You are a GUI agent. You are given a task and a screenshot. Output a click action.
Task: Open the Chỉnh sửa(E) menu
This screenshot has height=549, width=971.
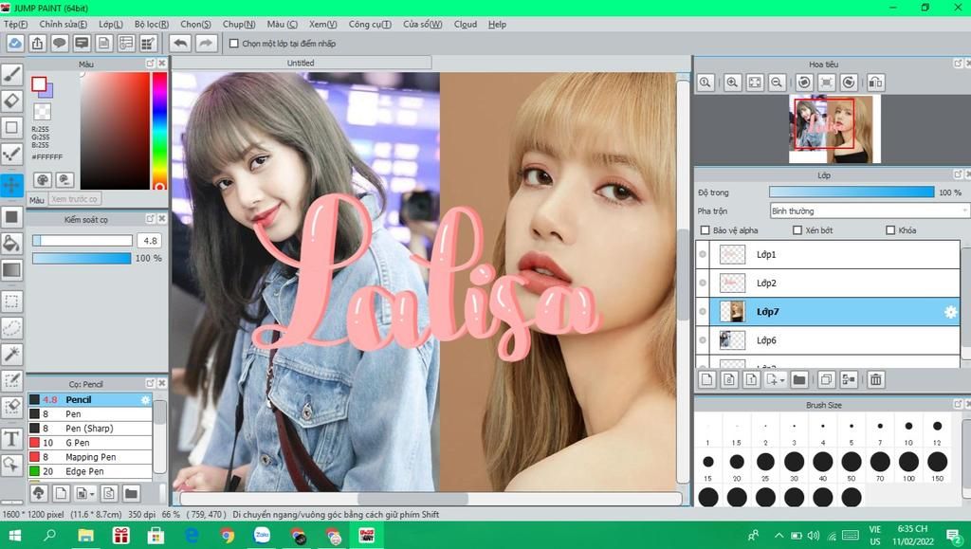coord(64,24)
